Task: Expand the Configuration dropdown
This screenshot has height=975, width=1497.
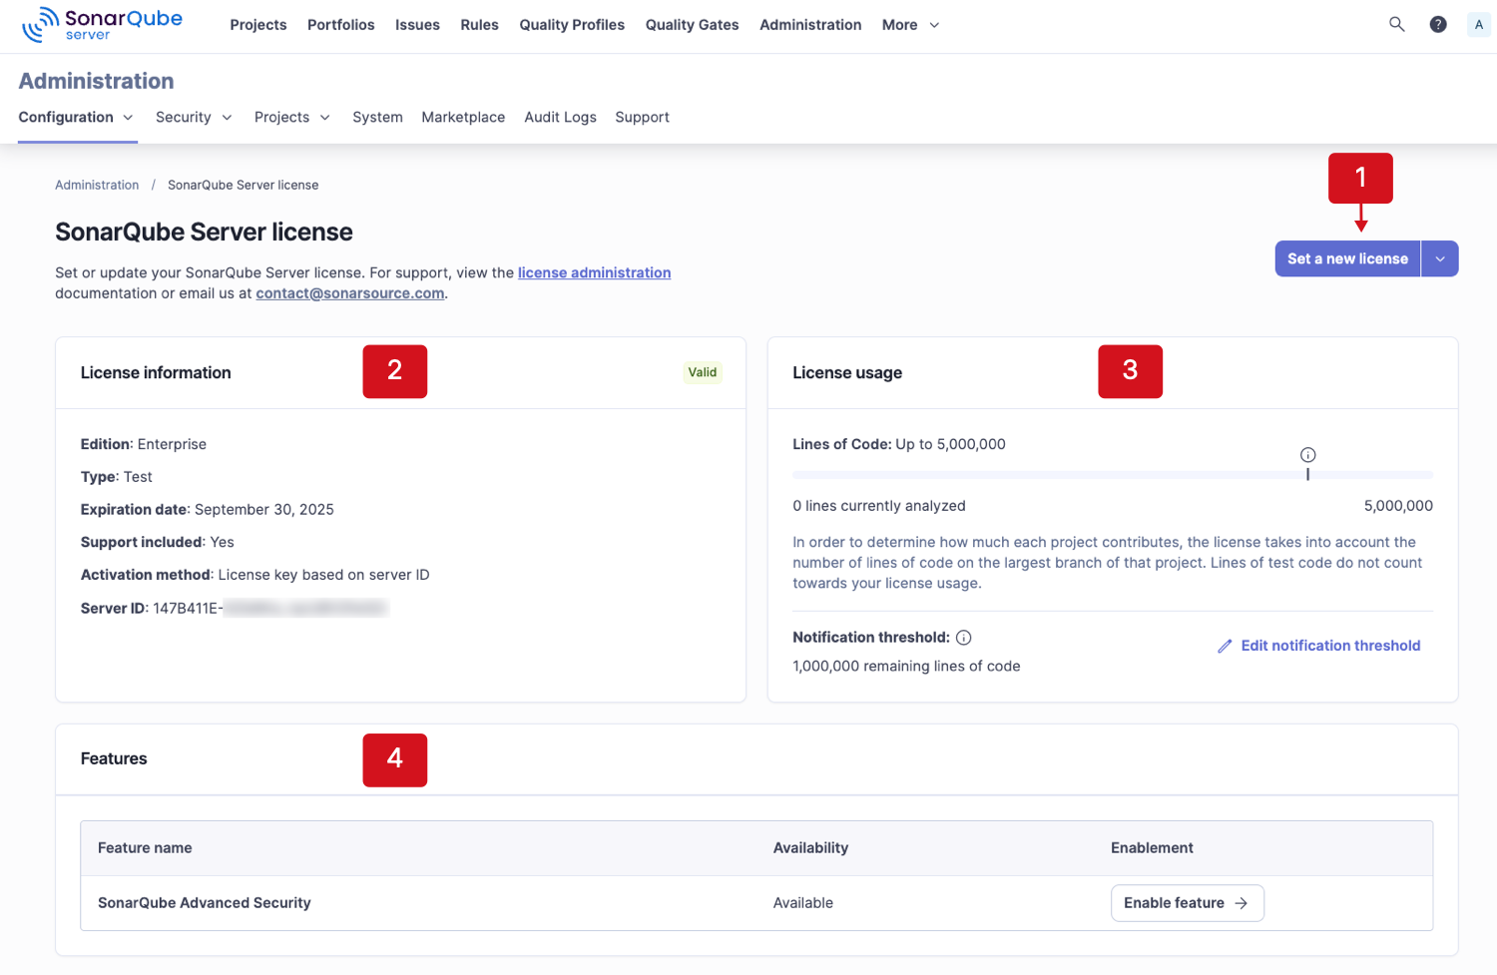Action: (130, 117)
